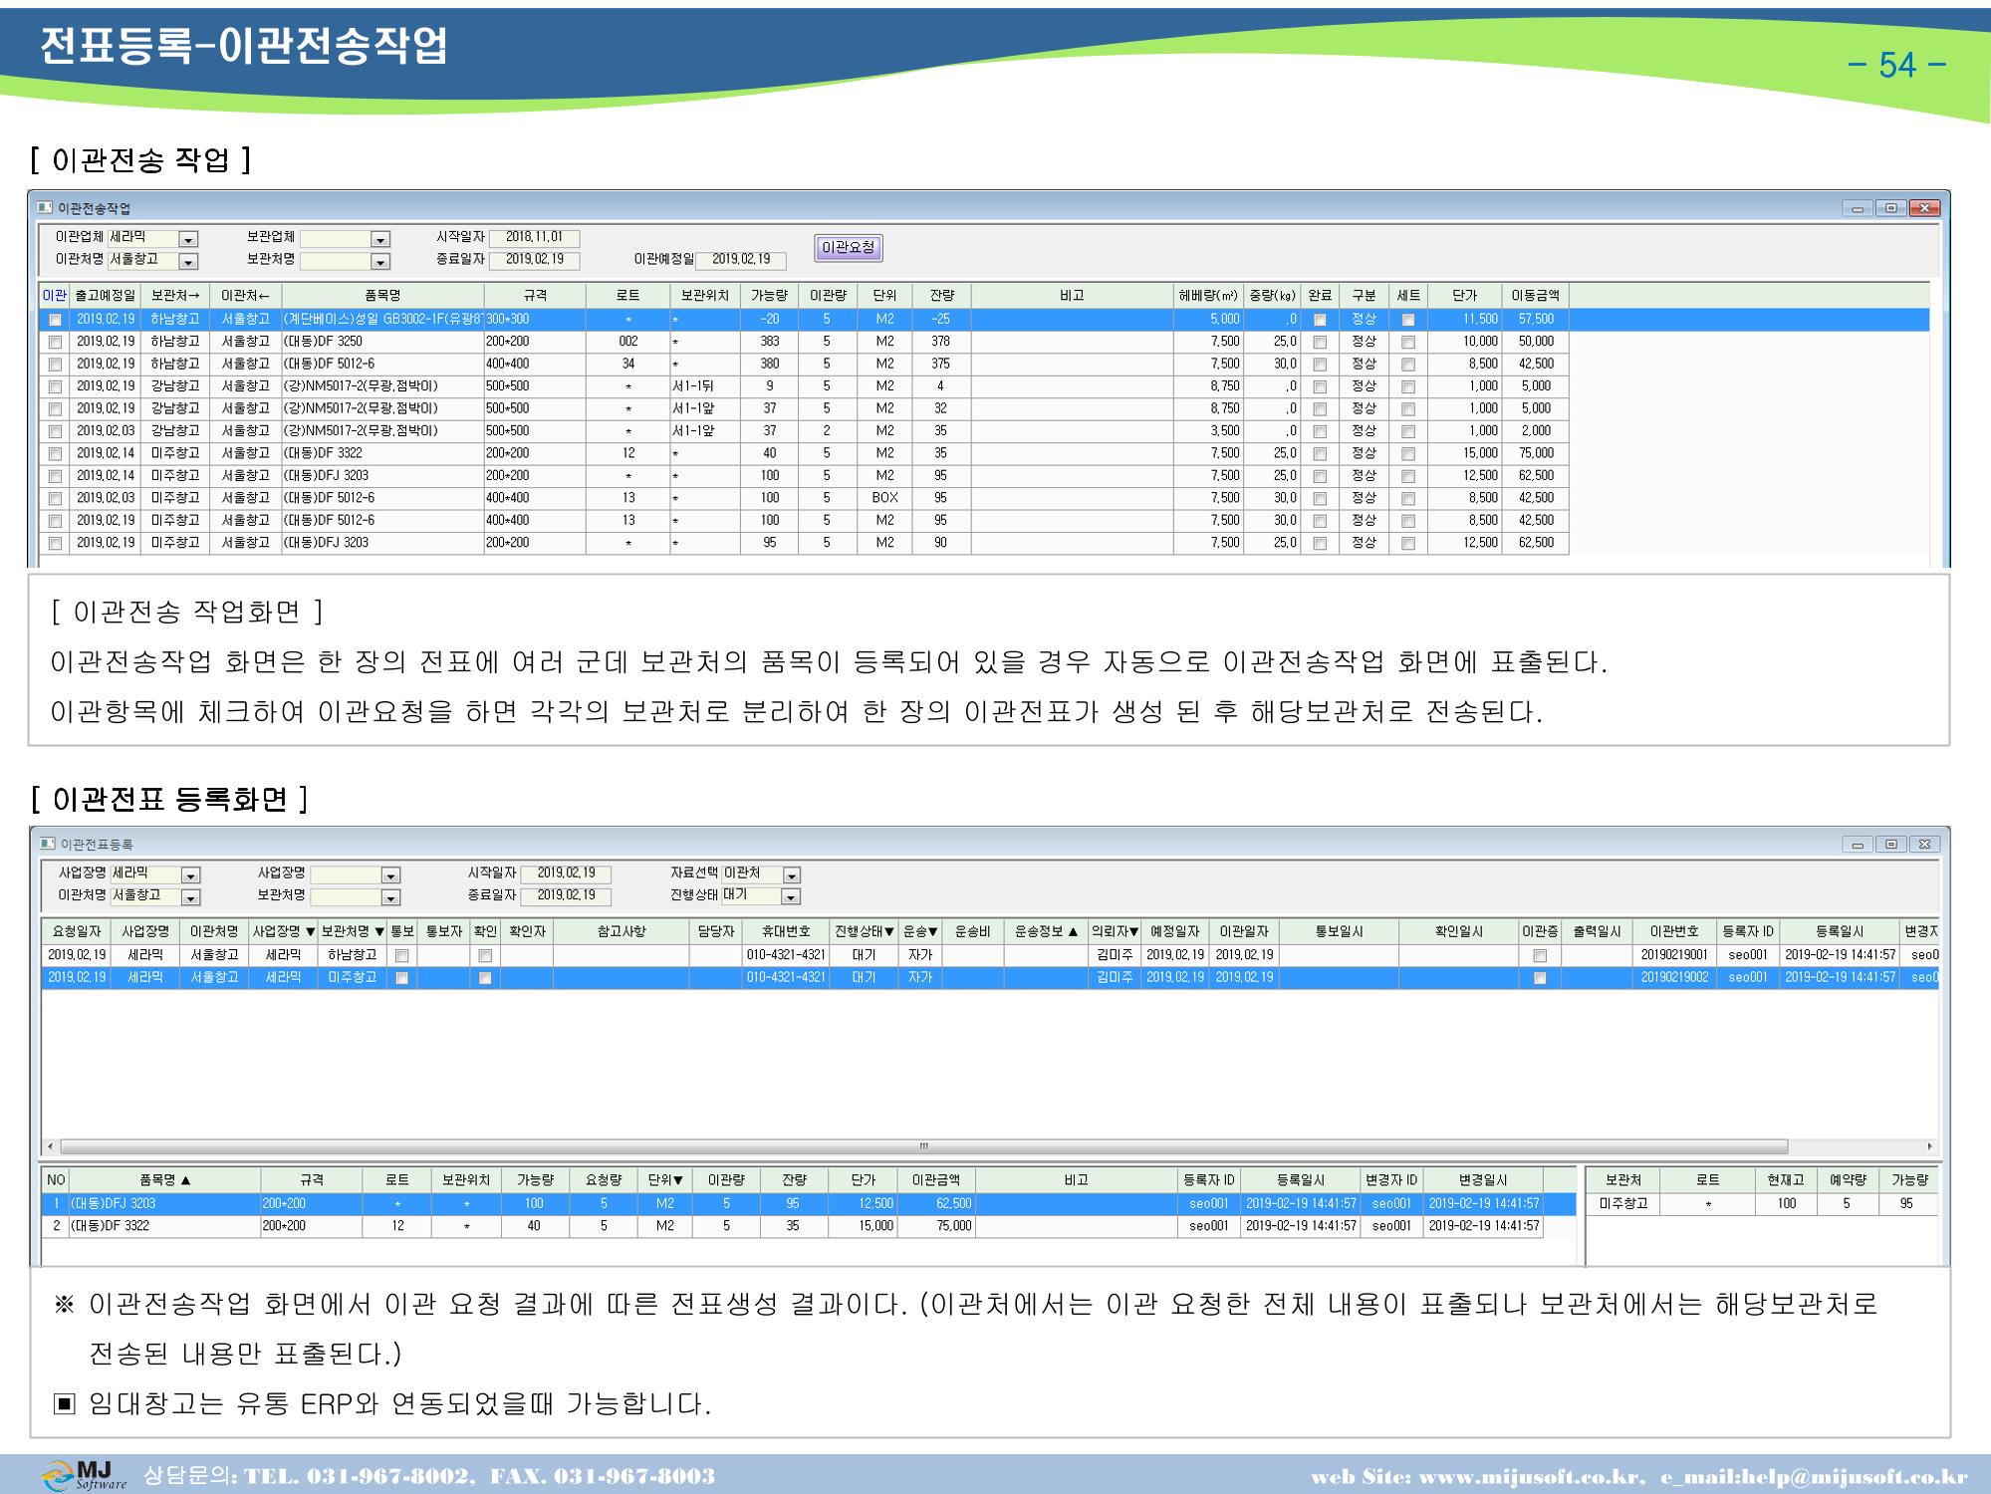The width and height of the screenshot is (1991, 1494).
Task: Click the horizontal scrollbar left arrow
Action: tap(51, 1146)
